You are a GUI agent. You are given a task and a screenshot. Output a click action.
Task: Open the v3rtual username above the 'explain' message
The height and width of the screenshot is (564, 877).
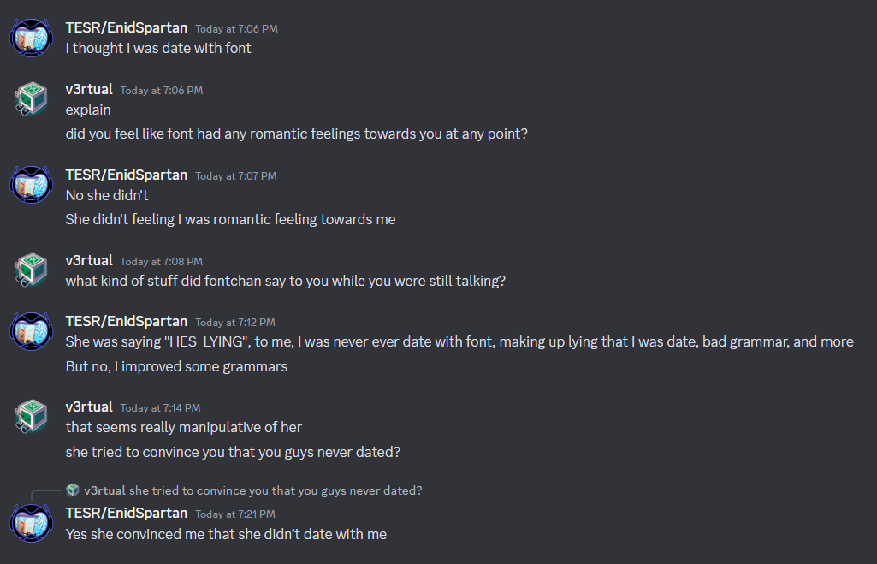click(x=89, y=90)
